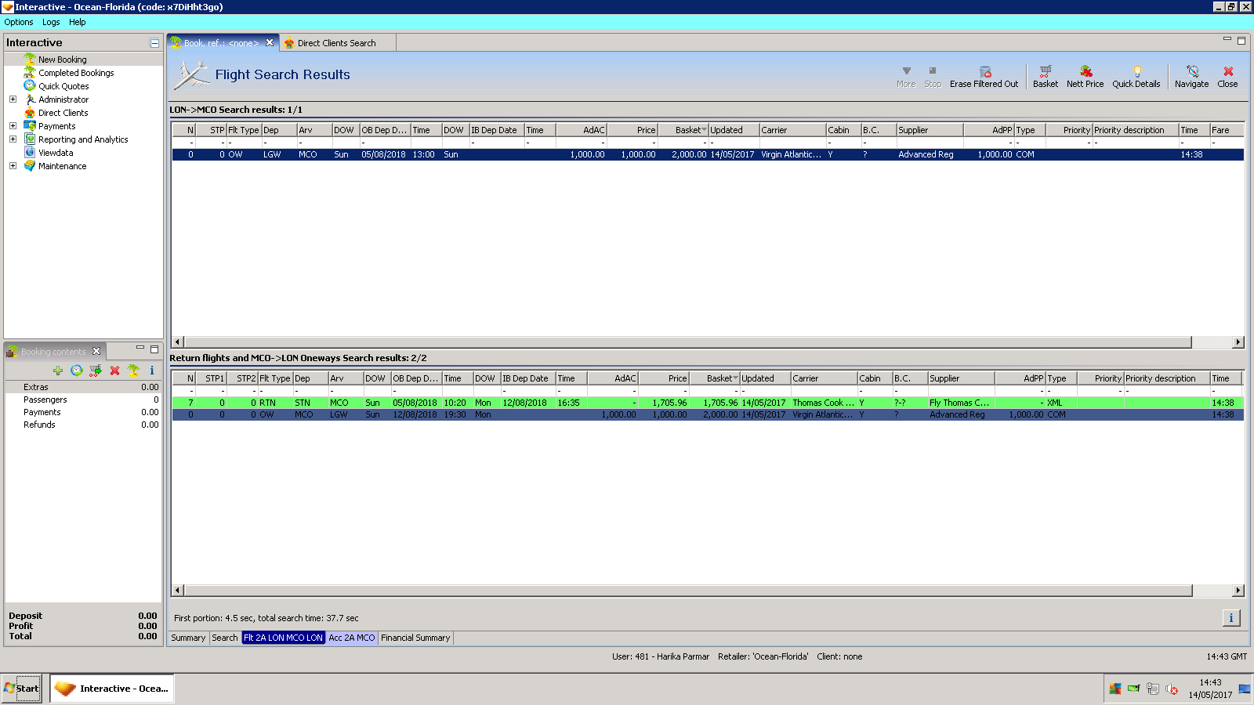Expand Reporting and Analytics tree node
This screenshot has width=1254, height=705.
(x=13, y=139)
